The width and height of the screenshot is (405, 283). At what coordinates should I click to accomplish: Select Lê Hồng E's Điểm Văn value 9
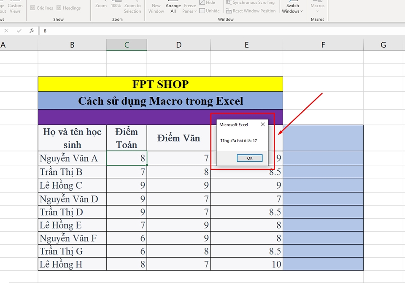[x=179, y=225]
